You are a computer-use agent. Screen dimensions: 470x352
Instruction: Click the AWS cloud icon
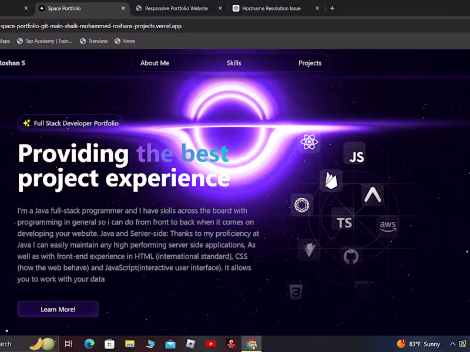pos(388,225)
